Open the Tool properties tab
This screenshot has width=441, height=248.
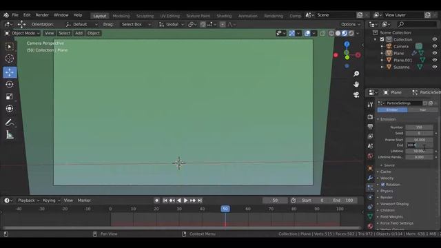click(x=370, y=105)
